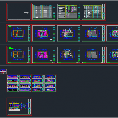
Task: Open the first interior elevation sheet in upper grid row
Action: point(13,78)
